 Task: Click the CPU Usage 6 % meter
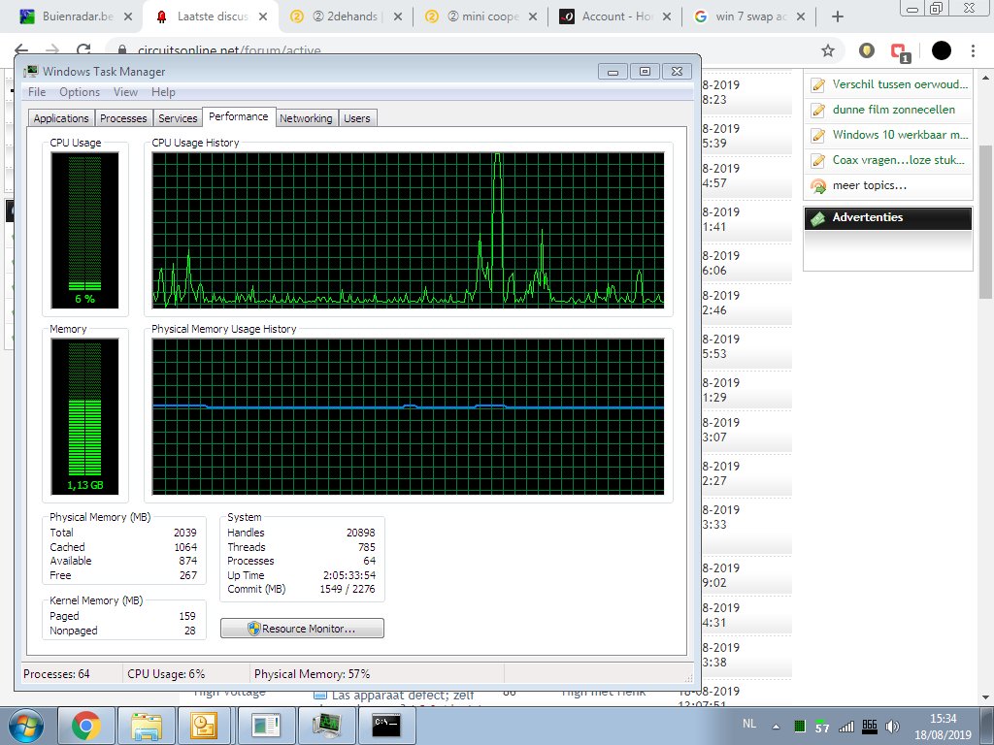85,230
